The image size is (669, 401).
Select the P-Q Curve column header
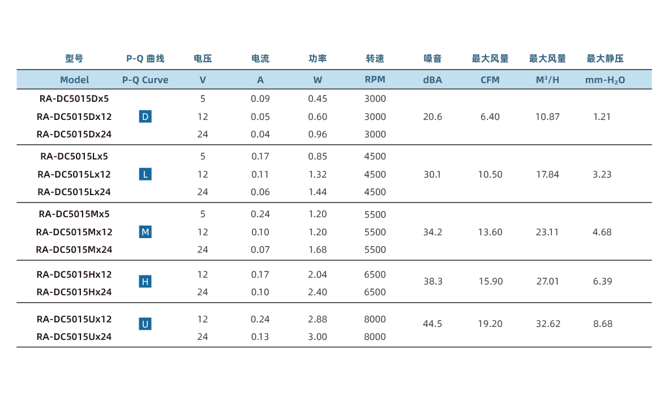point(145,80)
